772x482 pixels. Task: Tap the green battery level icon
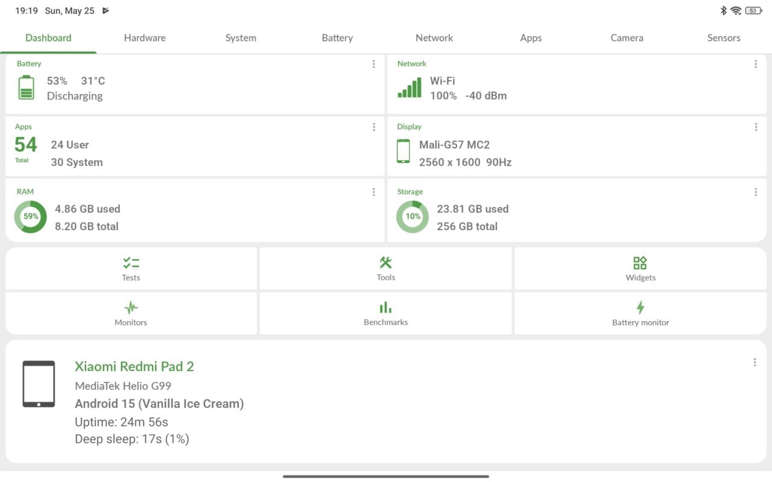(x=27, y=88)
